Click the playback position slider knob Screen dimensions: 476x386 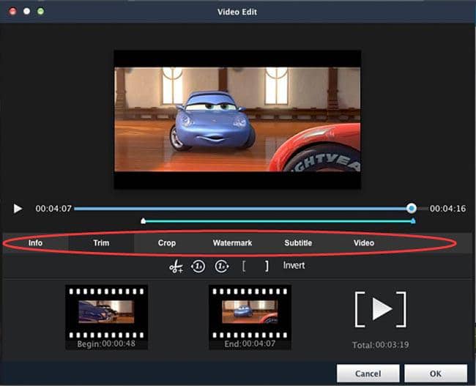(x=412, y=208)
